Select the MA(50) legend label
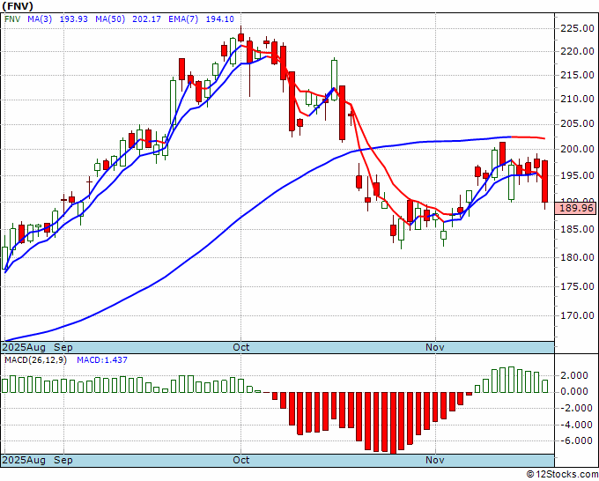Screen dimensions: 599x481 tap(110, 19)
